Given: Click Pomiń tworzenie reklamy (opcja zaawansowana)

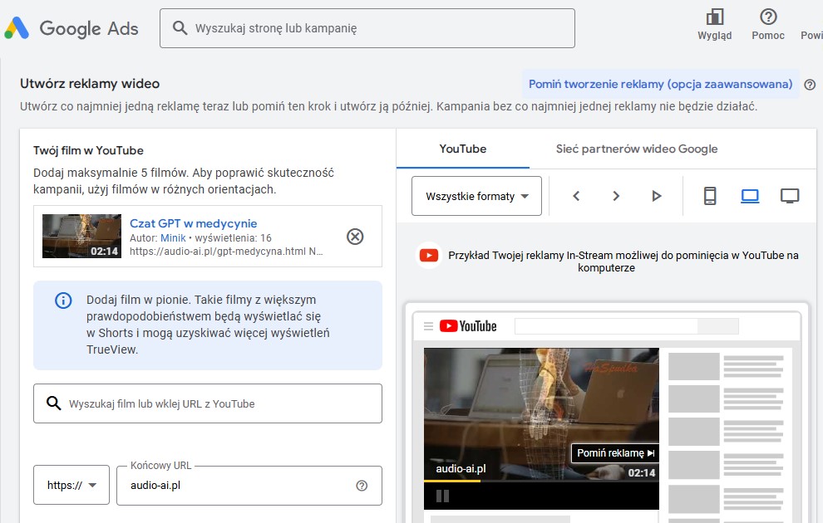Looking at the screenshot, I should (x=660, y=84).
